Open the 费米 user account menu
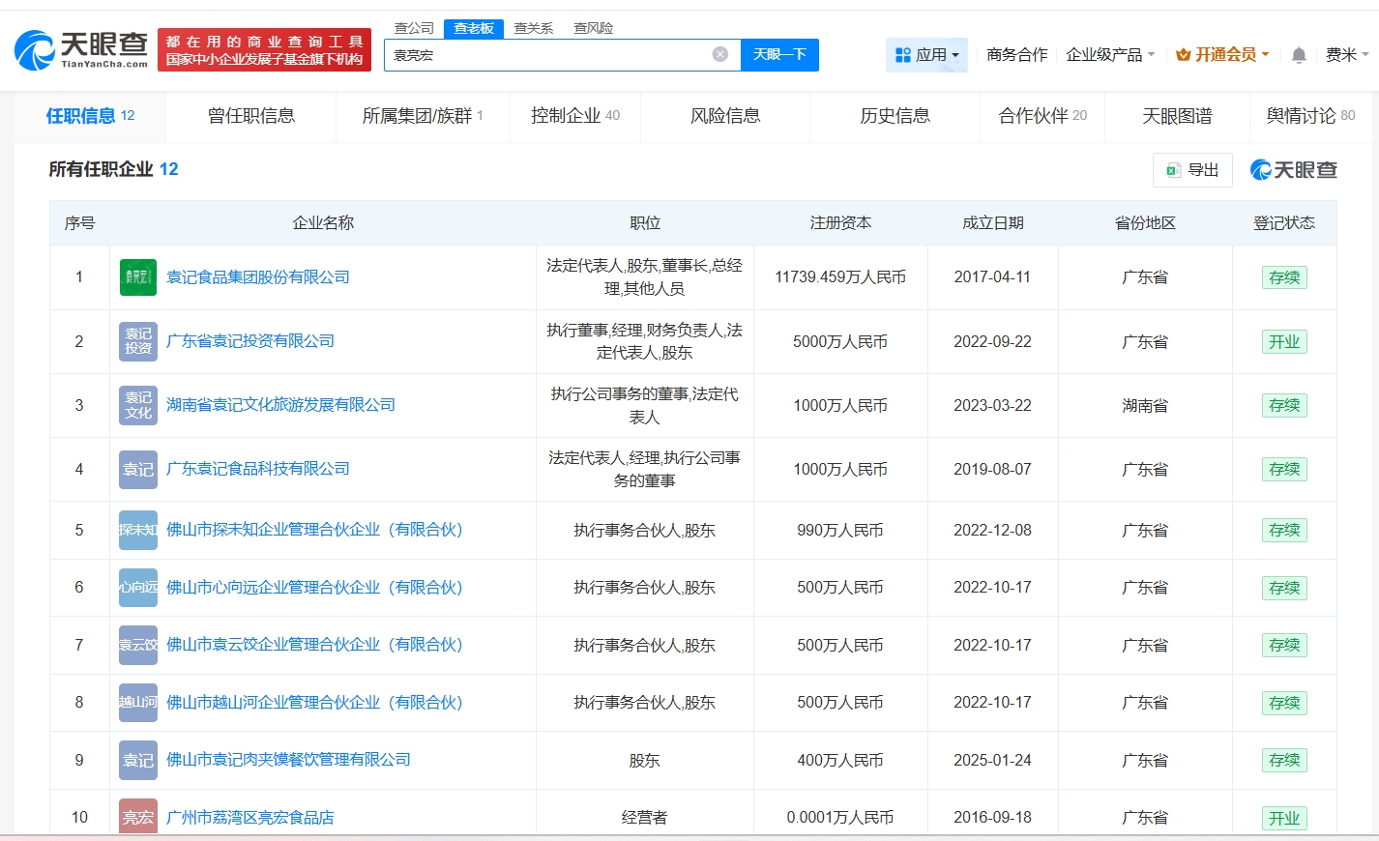The image size is (1379, 841). [1346, 55]
